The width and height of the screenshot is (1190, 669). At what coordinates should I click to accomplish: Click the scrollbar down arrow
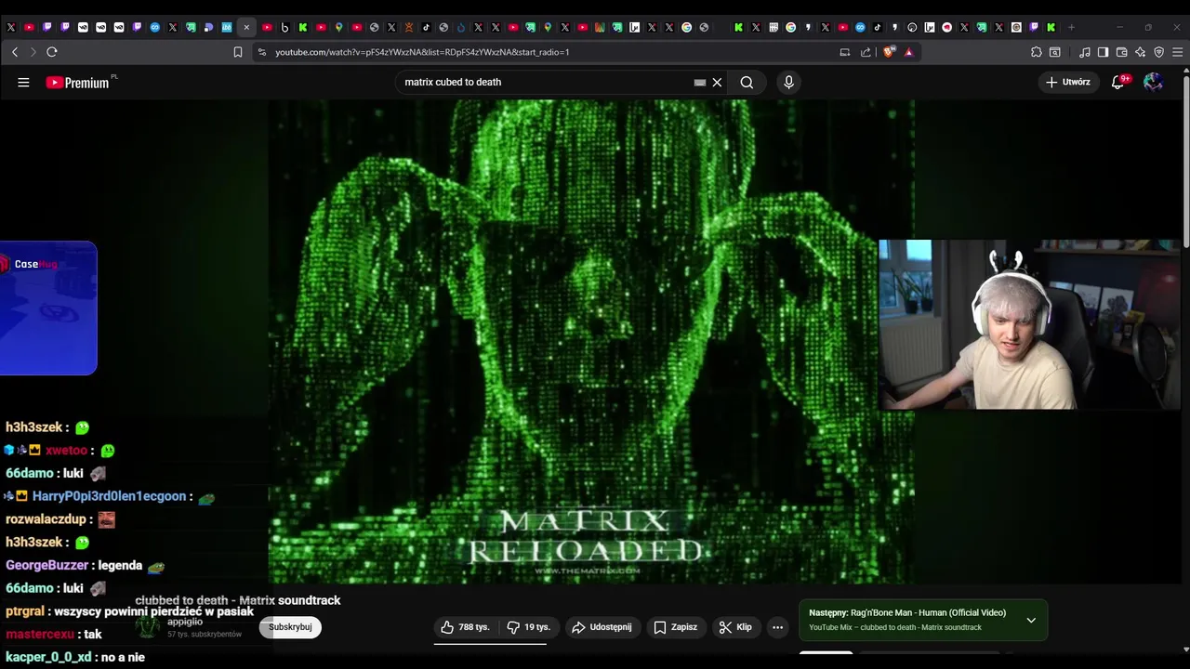click(x=1185, y=649)
